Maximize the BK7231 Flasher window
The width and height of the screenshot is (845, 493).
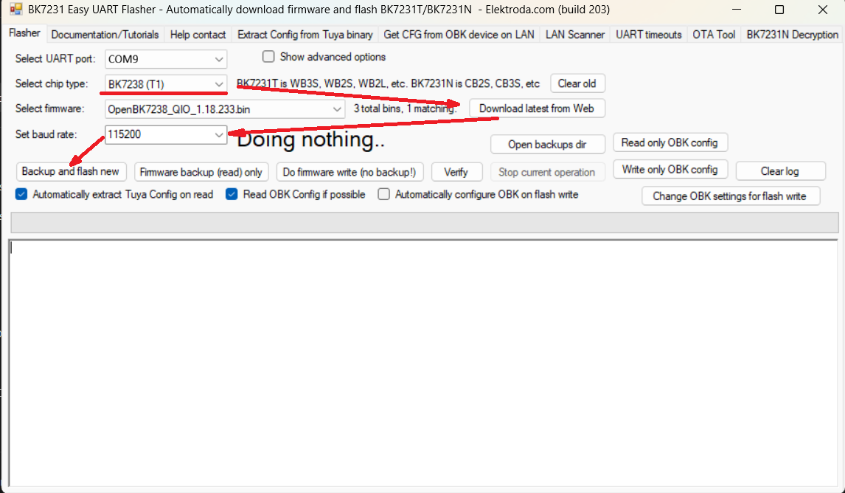(779, 10)
